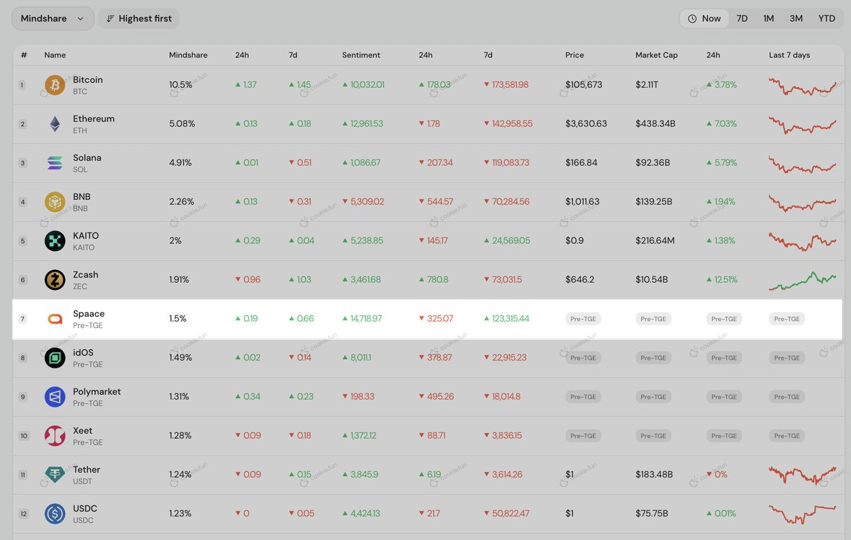Click the clock icon in Now tab
This screenshot has width=851, height=540.
click(x=693, y=18)
